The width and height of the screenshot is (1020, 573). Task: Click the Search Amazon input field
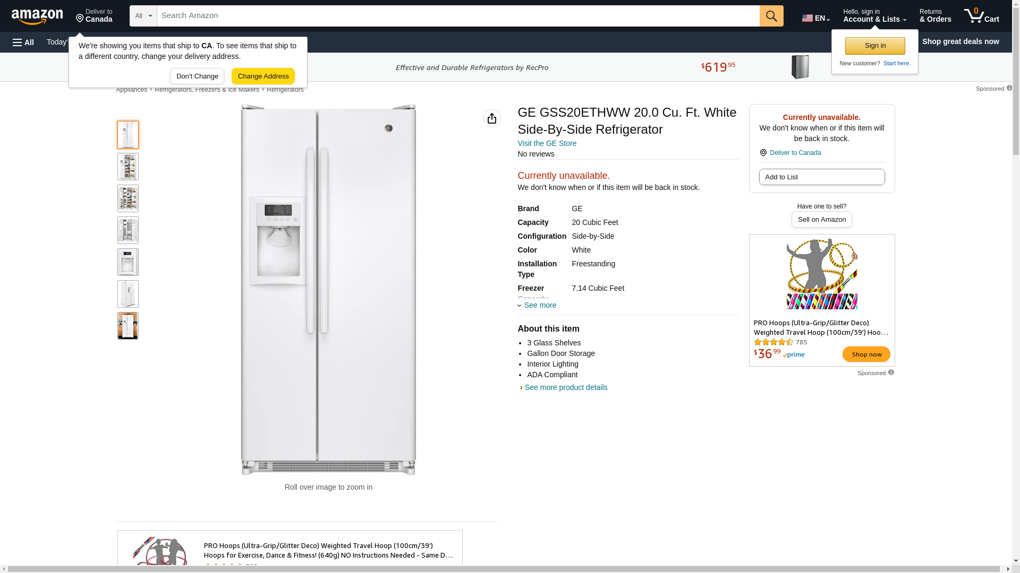pos(458,16)
